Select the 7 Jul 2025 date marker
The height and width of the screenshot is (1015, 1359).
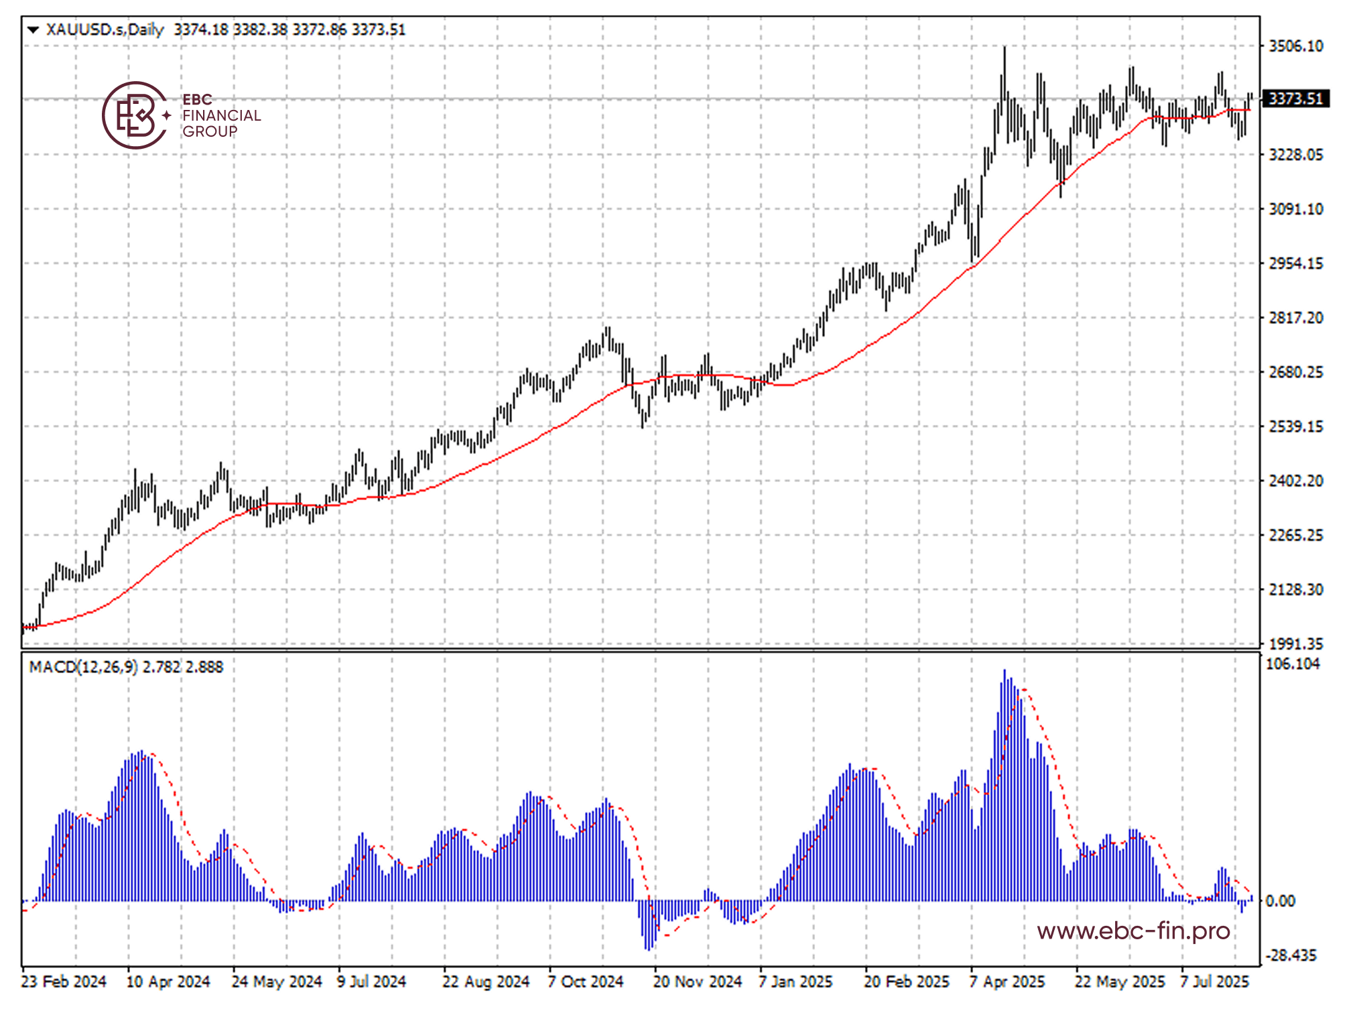pyautogui.click(x=1214, y=981)
